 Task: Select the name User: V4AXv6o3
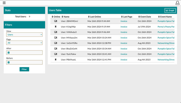point(69,32)
